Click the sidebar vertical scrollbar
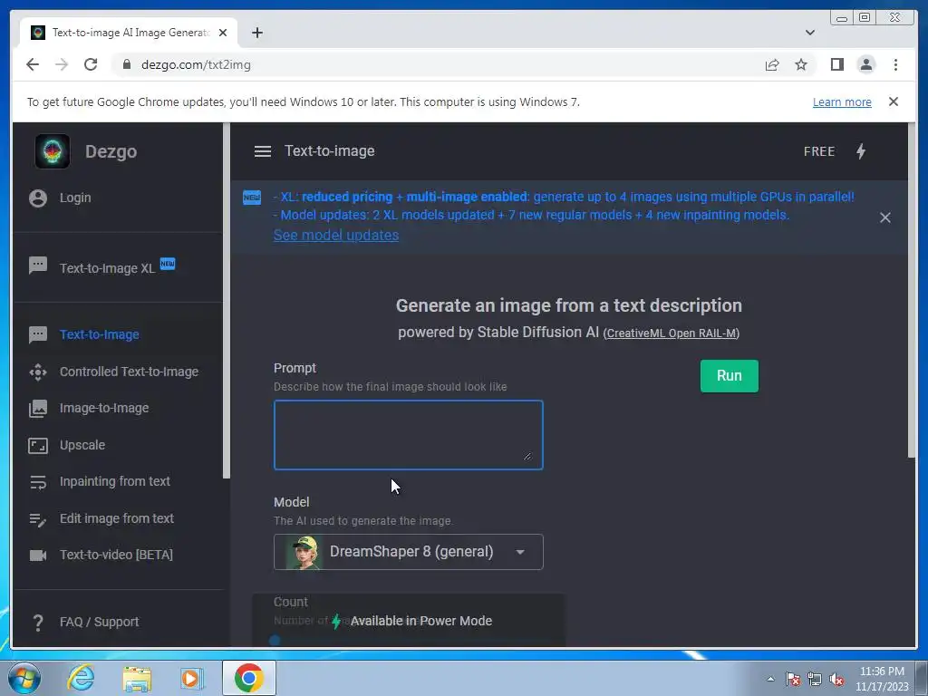 point(226,301)
